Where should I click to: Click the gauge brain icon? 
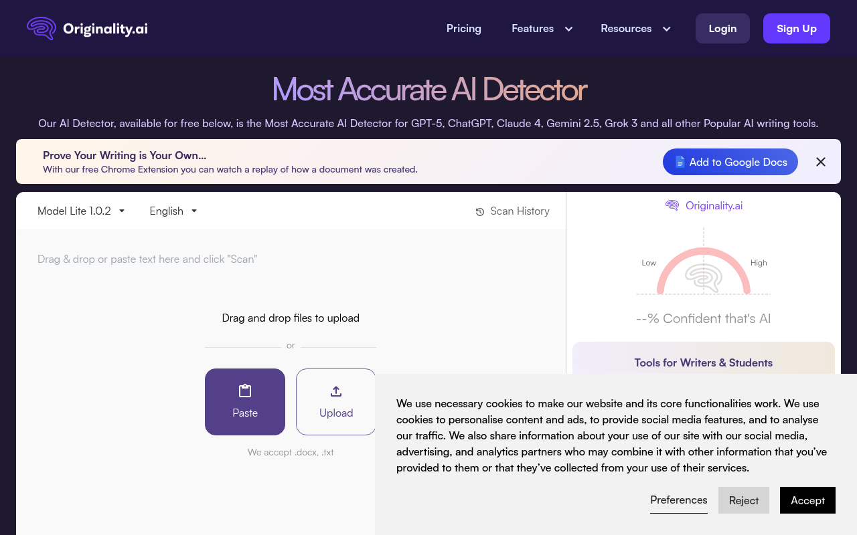(703, 277)
